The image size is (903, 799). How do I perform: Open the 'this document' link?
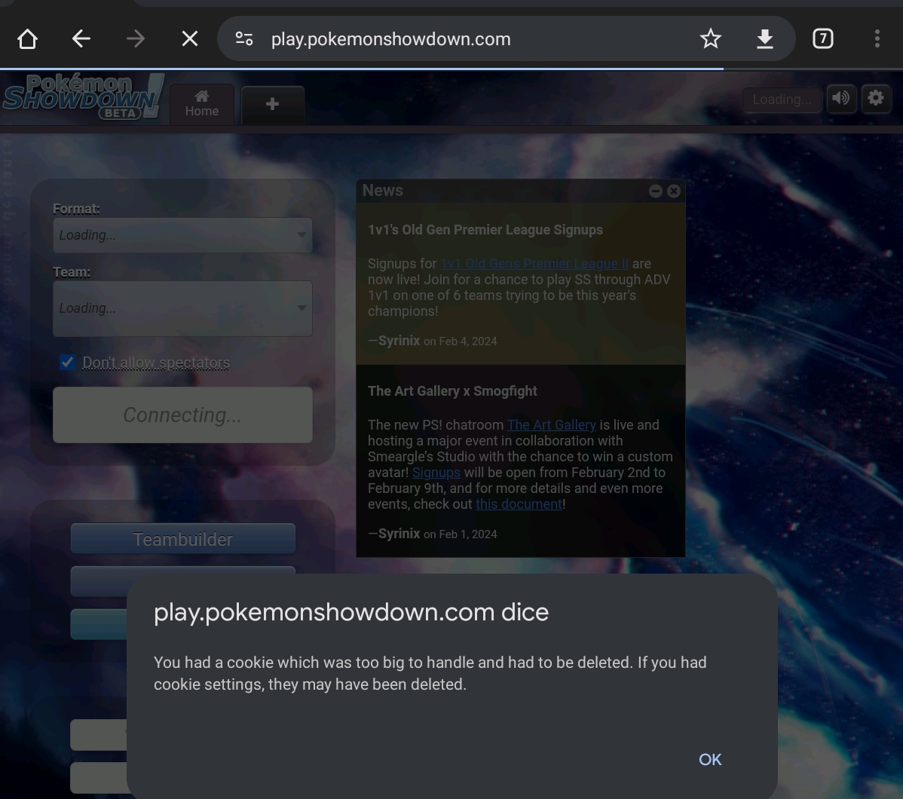click(519, 504)
